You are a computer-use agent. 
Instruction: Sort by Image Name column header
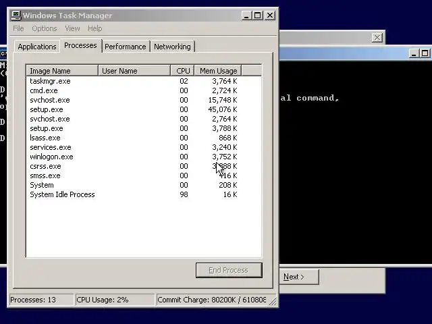click(62, 71)
